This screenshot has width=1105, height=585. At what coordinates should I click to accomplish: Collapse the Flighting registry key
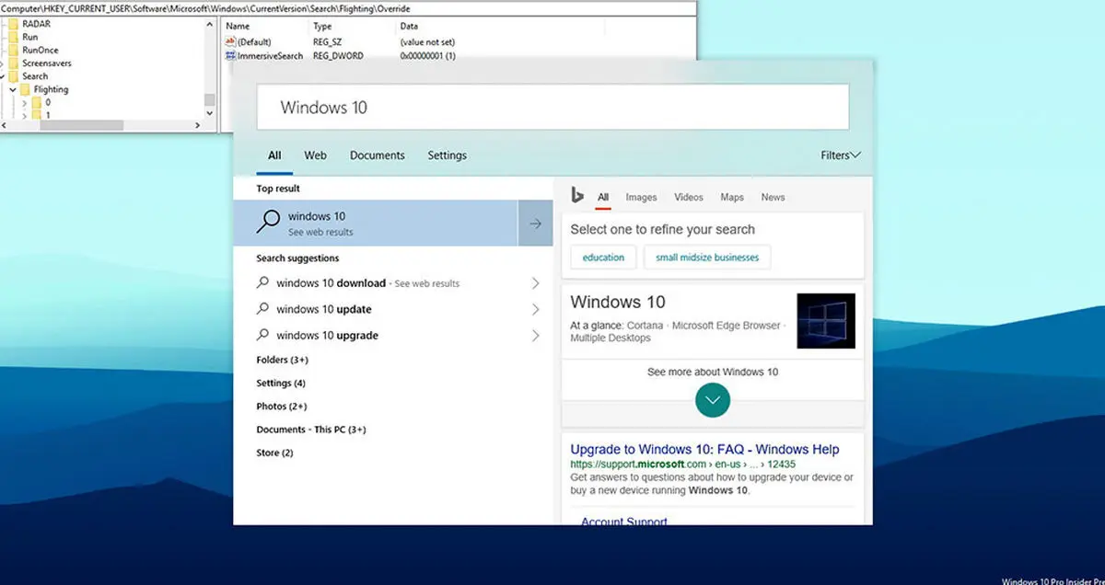point(13,89)
